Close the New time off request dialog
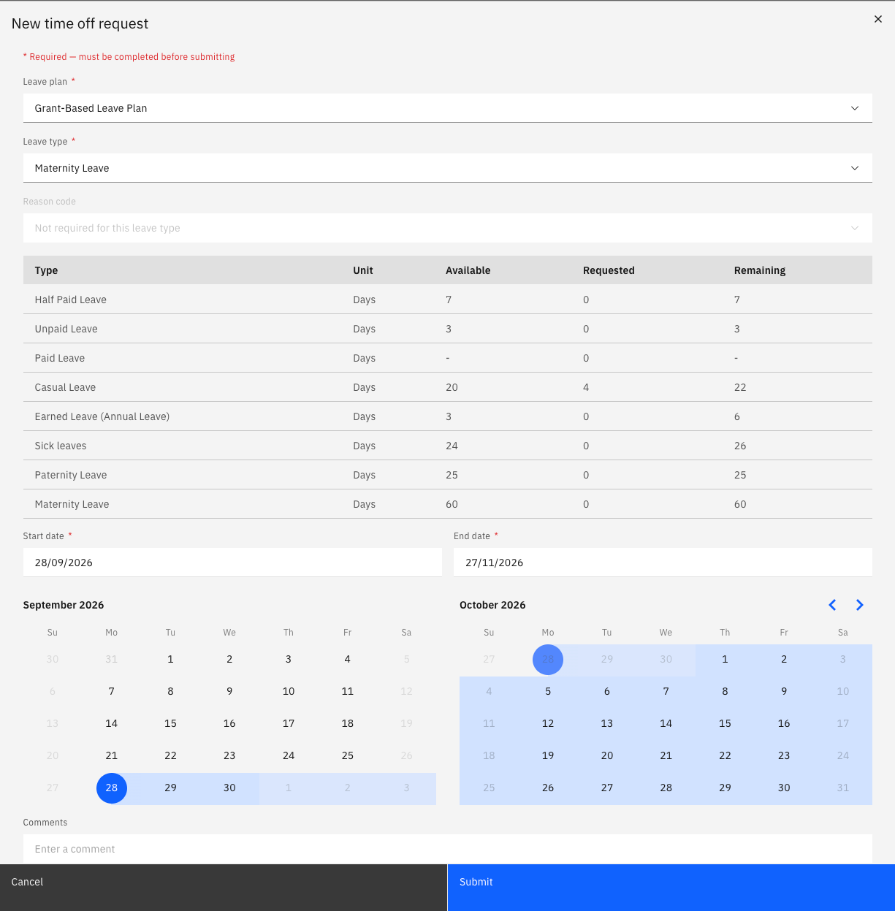Viewport: 895px width, 911px height. [x=878, y=19]
